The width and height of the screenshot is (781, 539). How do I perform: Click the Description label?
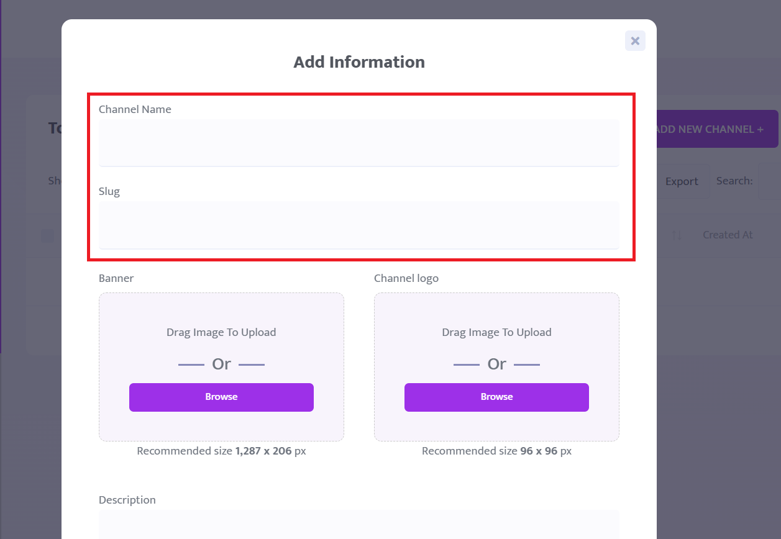click(x=127, y=500)
